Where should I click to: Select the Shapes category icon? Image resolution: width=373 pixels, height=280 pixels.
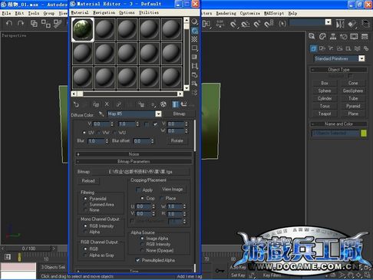[x=322, y=48]
